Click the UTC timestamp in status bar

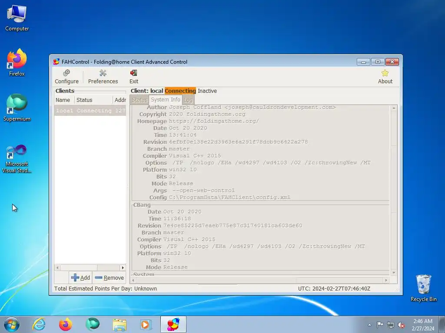(x=334, y=288)
